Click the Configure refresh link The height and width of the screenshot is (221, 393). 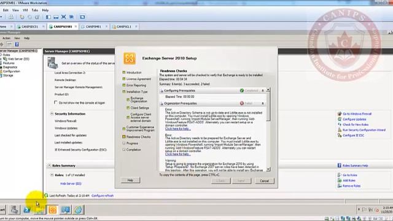coord(103,195)
